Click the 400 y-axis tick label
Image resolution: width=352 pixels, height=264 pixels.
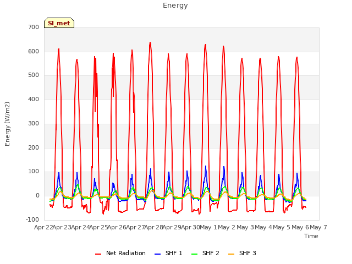(x=34, y=99)
